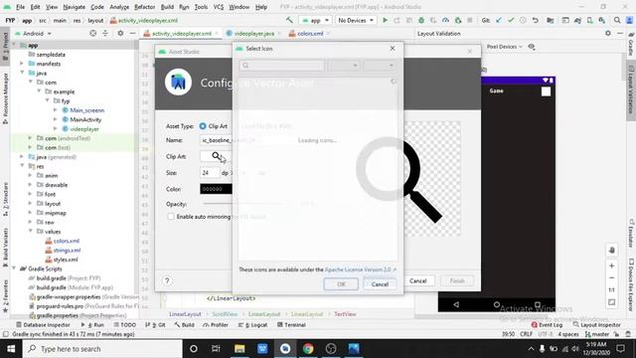Open the Refactor menu
Viewport: 636px width, 358px height.
[x=144, y=7]
